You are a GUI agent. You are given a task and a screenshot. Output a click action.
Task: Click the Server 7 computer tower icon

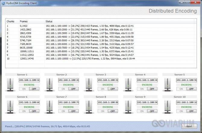coord(50,107)
